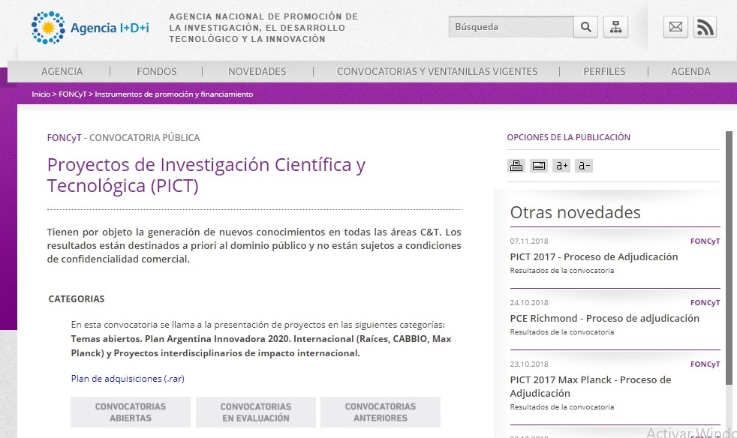Open the contact envelope icon
The image size is (737, 438).
[676, 27]
